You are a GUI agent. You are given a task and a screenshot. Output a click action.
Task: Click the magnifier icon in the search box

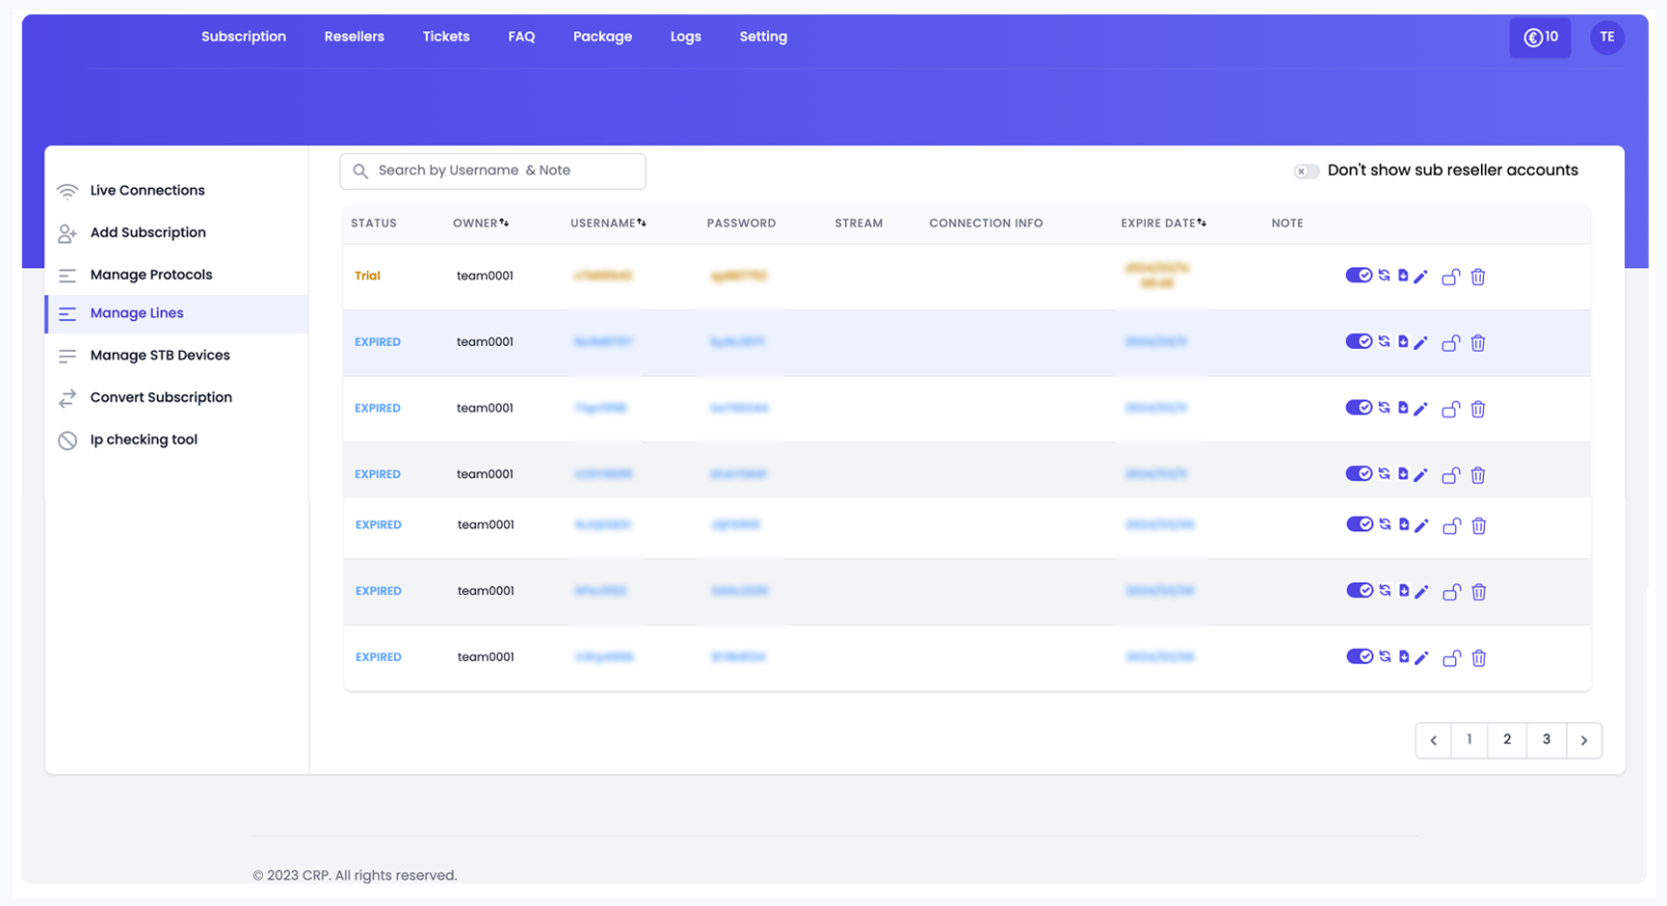(360, 171)
